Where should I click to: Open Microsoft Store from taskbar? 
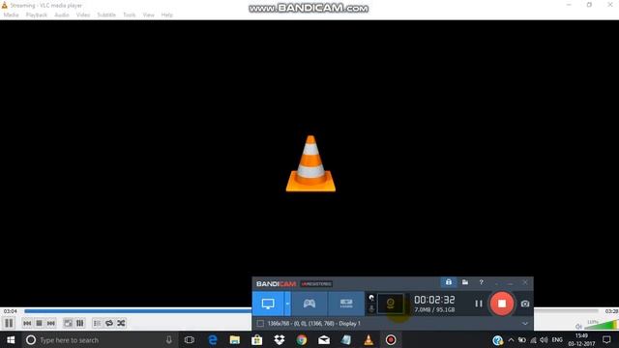[257, 339]
